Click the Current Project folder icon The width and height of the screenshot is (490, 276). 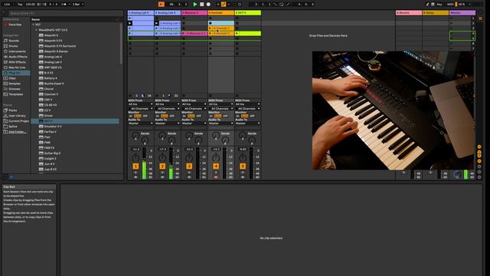pyautogui.click(x=5, y=121)
